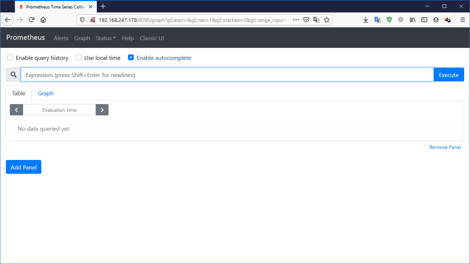470x264 pixels.
Task: Toggle the sidebar view icon
Action: tap(424, 20)
